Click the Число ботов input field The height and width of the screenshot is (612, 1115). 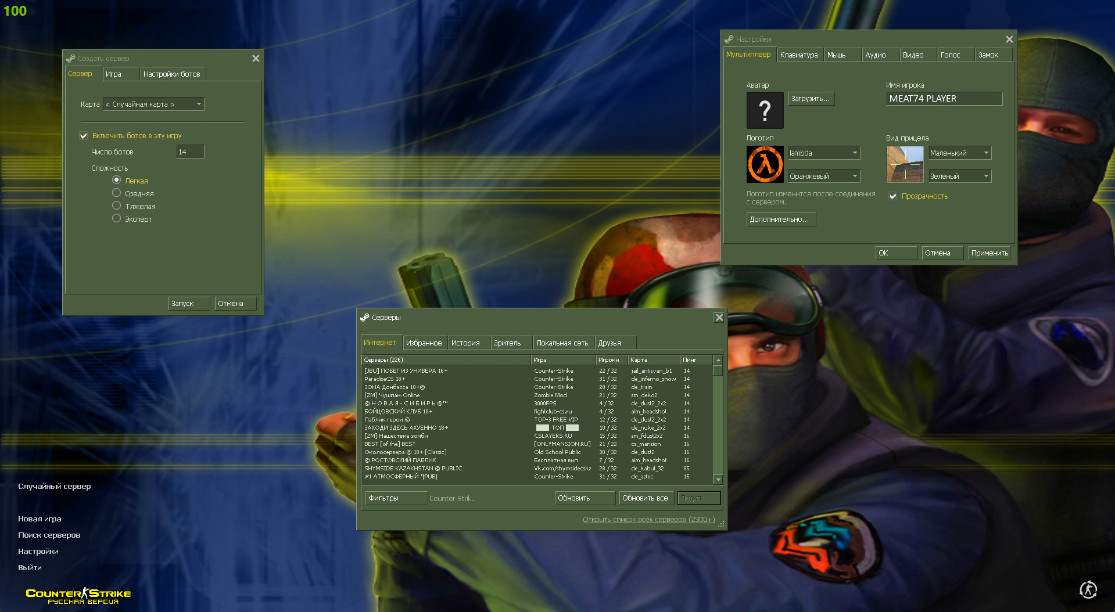point(190,152)
